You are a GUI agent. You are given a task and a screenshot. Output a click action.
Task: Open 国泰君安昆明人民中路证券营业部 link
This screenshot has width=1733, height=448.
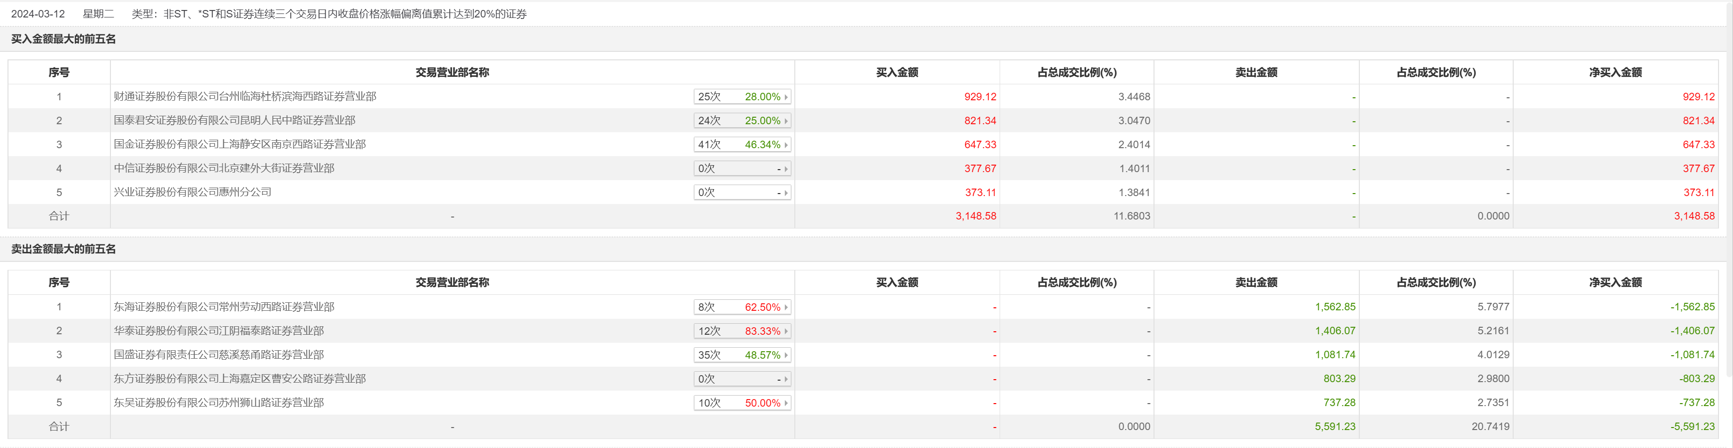pyautogui.click(x=234, y=121)
